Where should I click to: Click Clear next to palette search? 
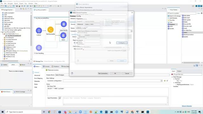[199, 13]
